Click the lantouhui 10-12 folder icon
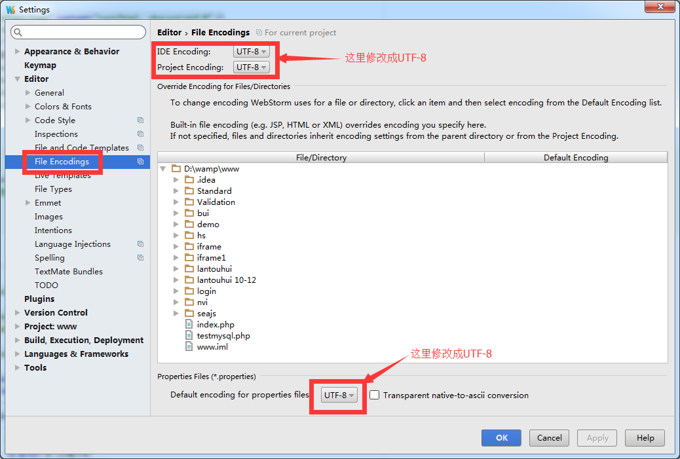 (x=189, y=280)
